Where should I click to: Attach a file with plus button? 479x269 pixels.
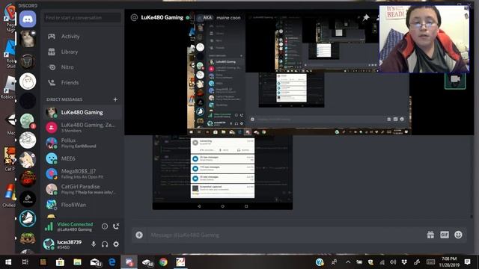click(139, 235)
